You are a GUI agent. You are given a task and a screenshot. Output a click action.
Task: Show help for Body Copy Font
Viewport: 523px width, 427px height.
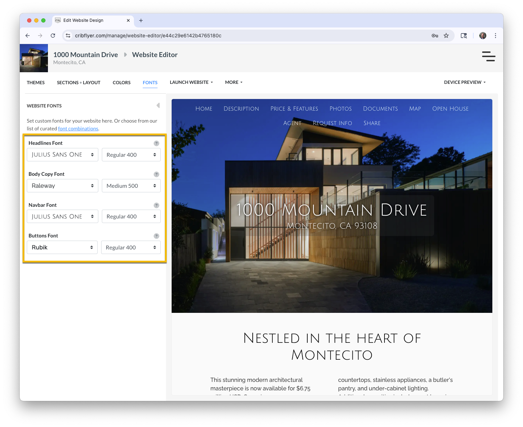pyautogui.click(x=156, y=174)
